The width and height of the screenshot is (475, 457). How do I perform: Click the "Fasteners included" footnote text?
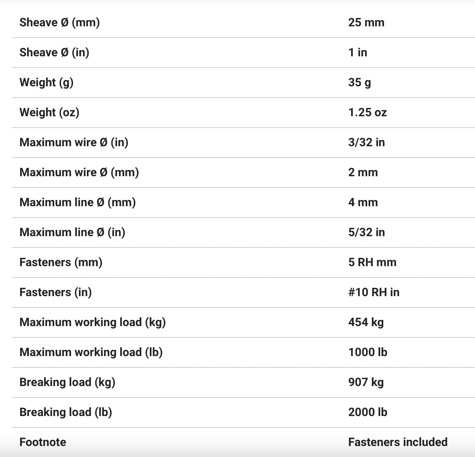point(398,442)
